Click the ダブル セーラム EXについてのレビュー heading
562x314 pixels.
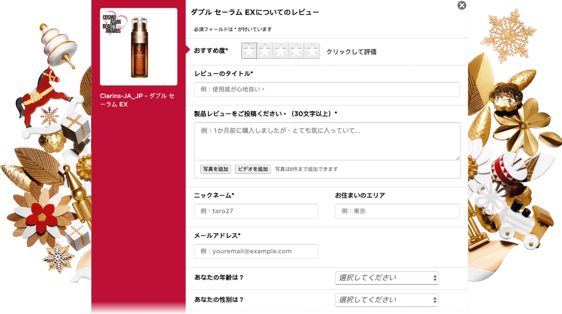[x=255, y=12]
